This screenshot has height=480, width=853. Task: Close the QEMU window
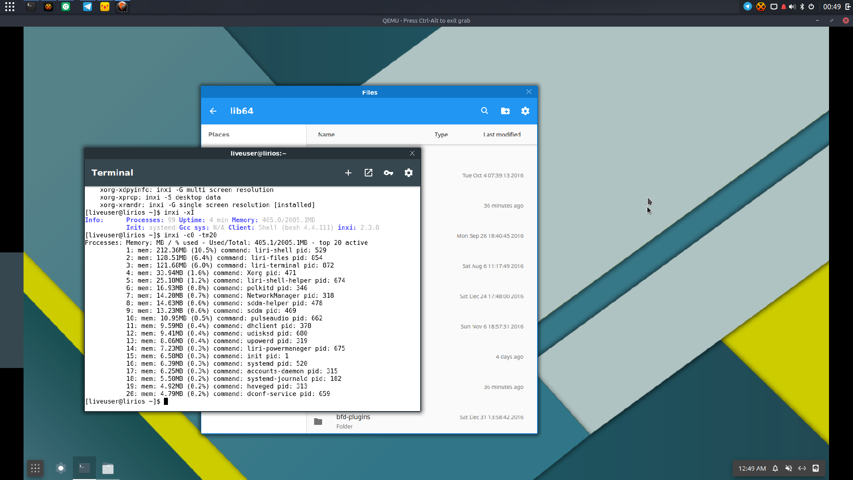point(846,20)
